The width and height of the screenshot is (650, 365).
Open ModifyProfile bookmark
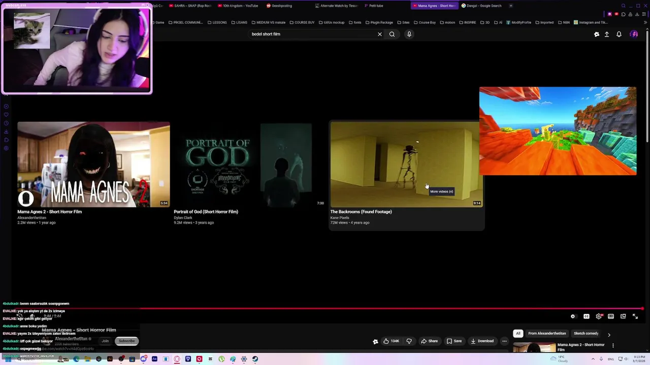point(518,22)
